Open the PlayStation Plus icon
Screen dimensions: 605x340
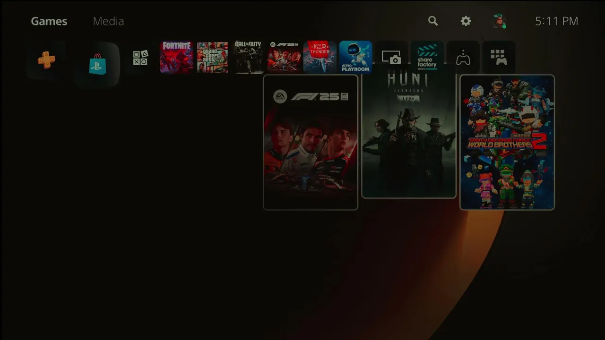coord(46,60)
